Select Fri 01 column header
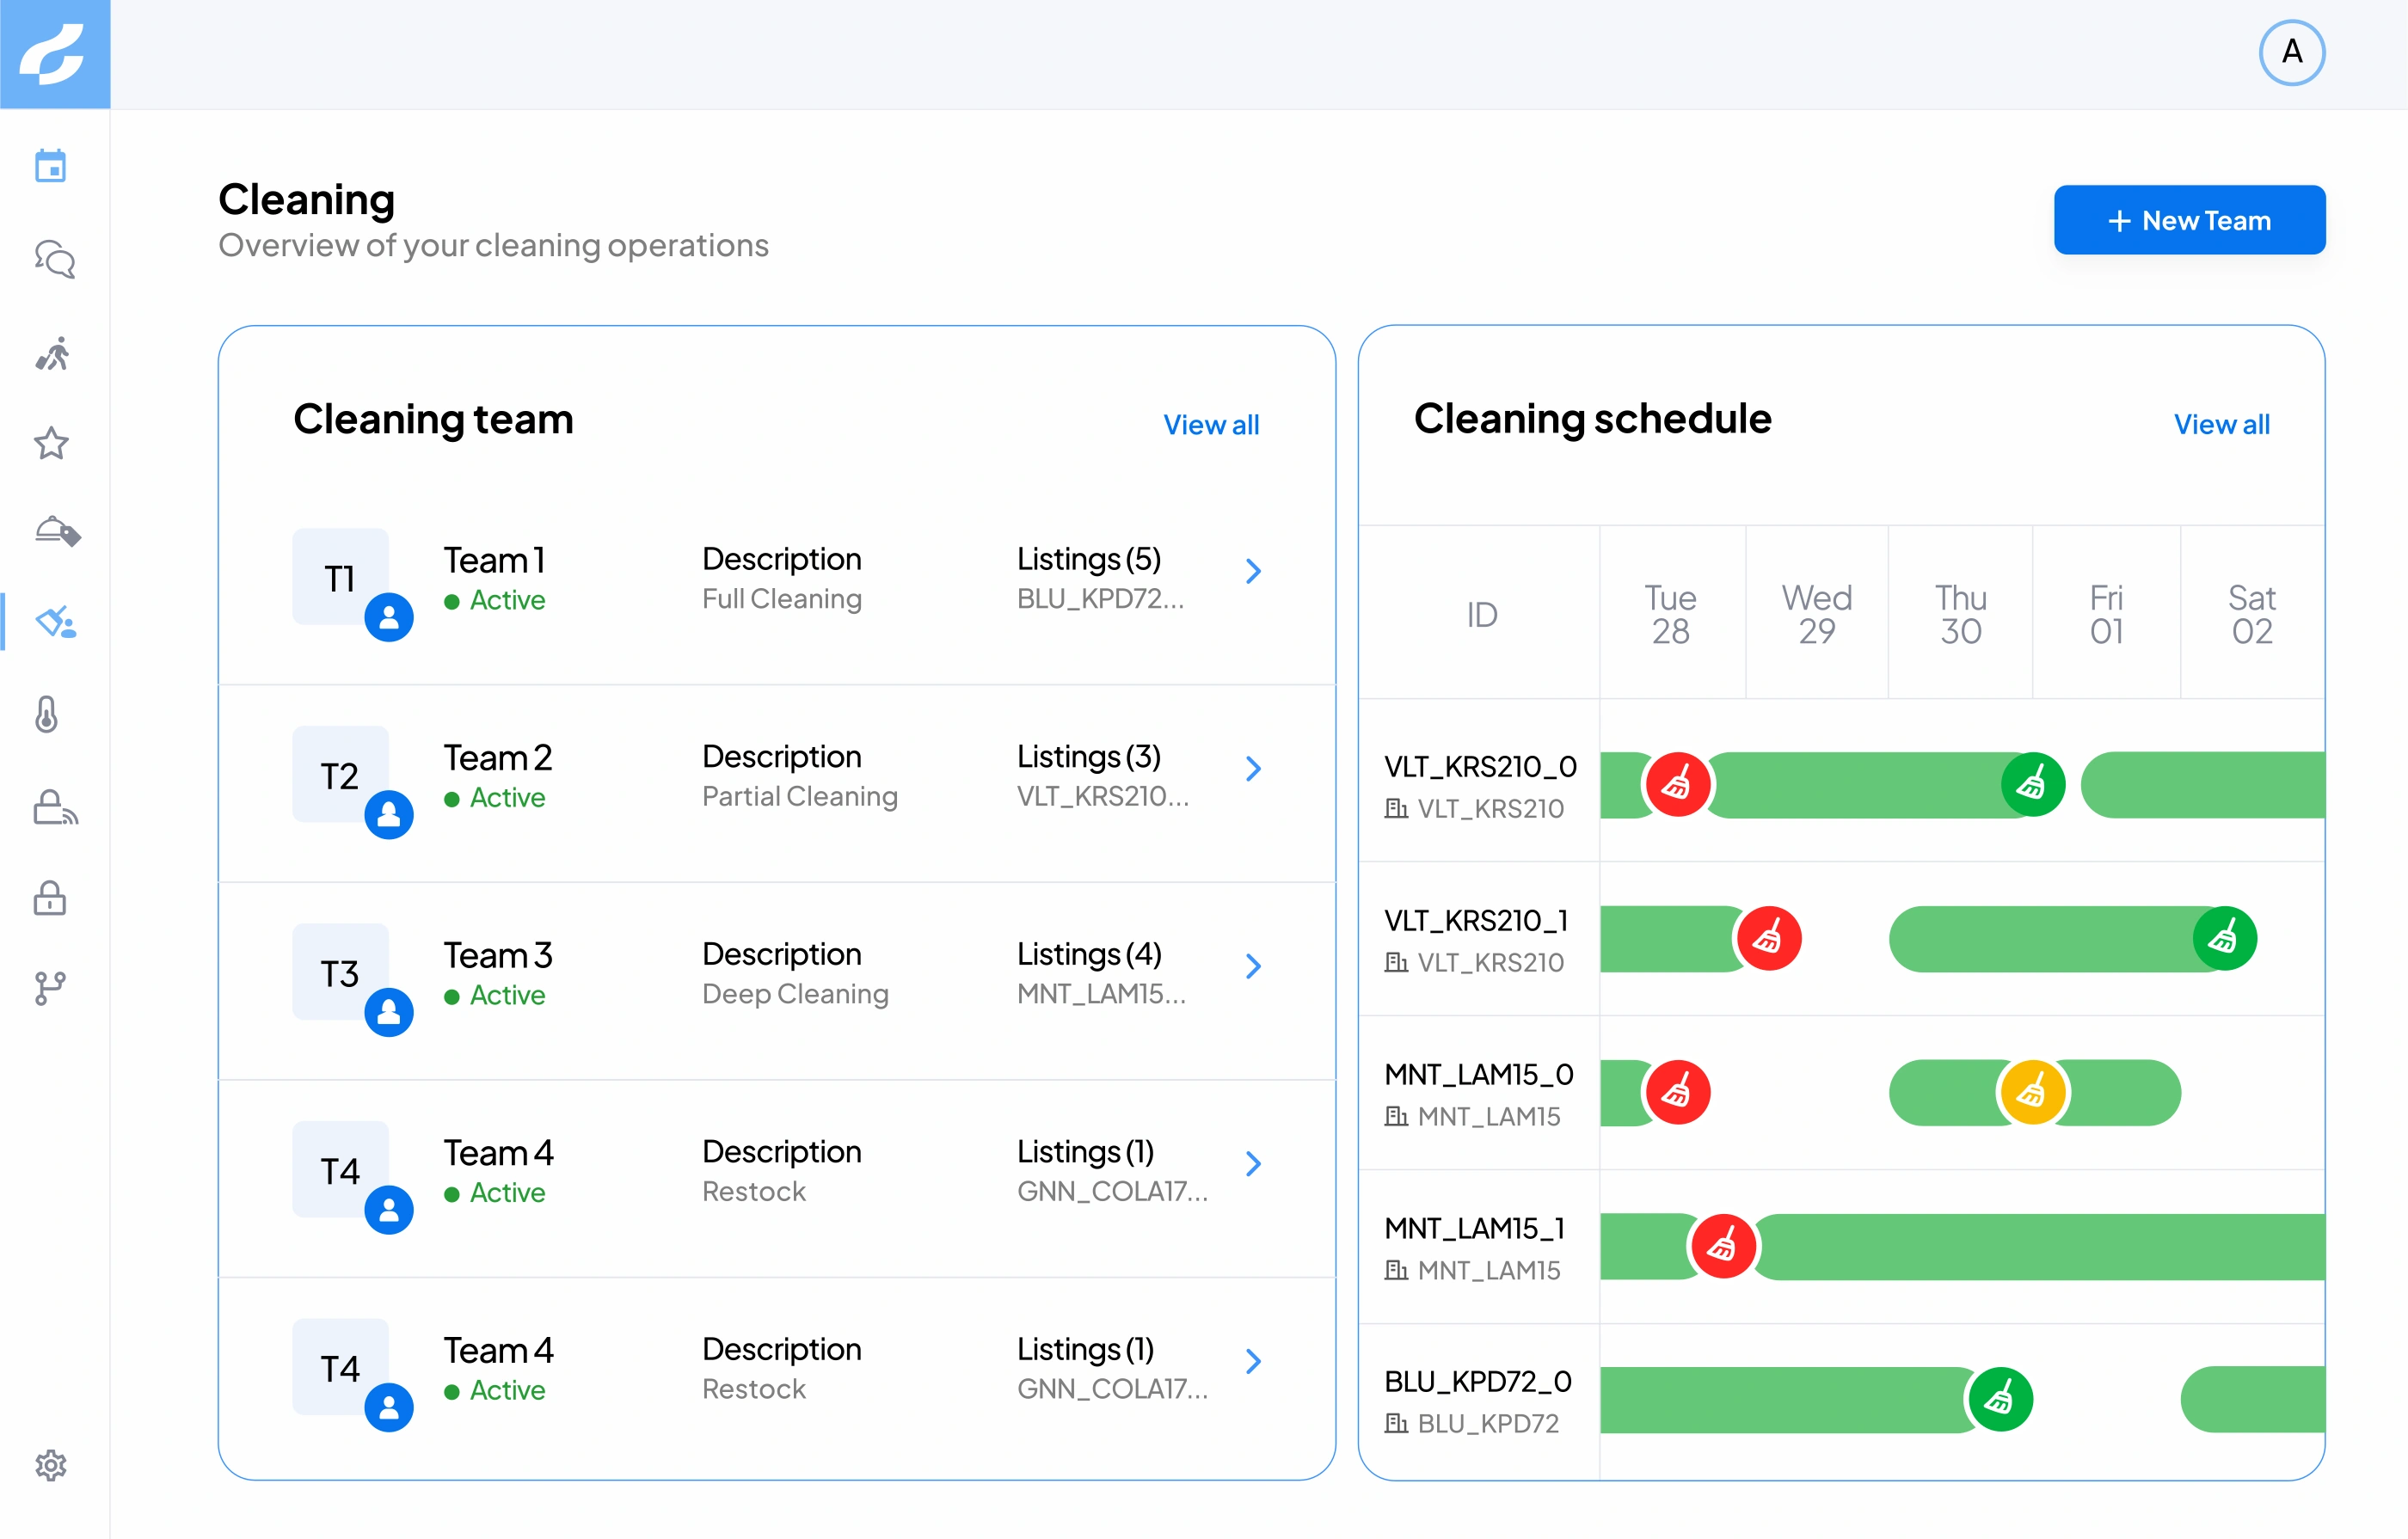 [2106, 614]
